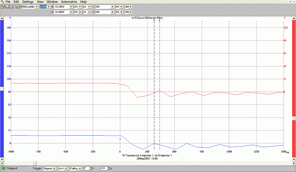Decrease pre-trigger percent with down stepper
The image size is (296, 172).
click(x=109, y=169)
